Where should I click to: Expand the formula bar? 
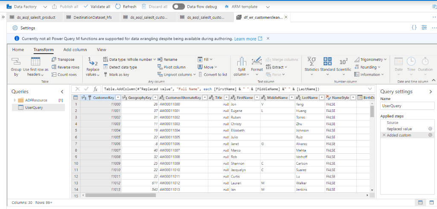[370, 89]
